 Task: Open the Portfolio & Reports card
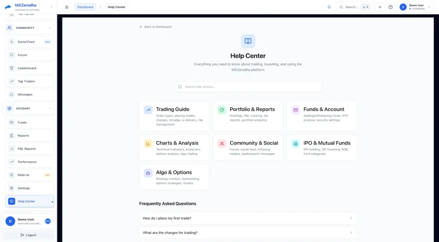click(x=248, y=116)
